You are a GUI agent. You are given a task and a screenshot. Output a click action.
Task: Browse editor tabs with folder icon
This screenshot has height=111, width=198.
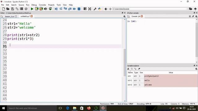coord(2,16)
